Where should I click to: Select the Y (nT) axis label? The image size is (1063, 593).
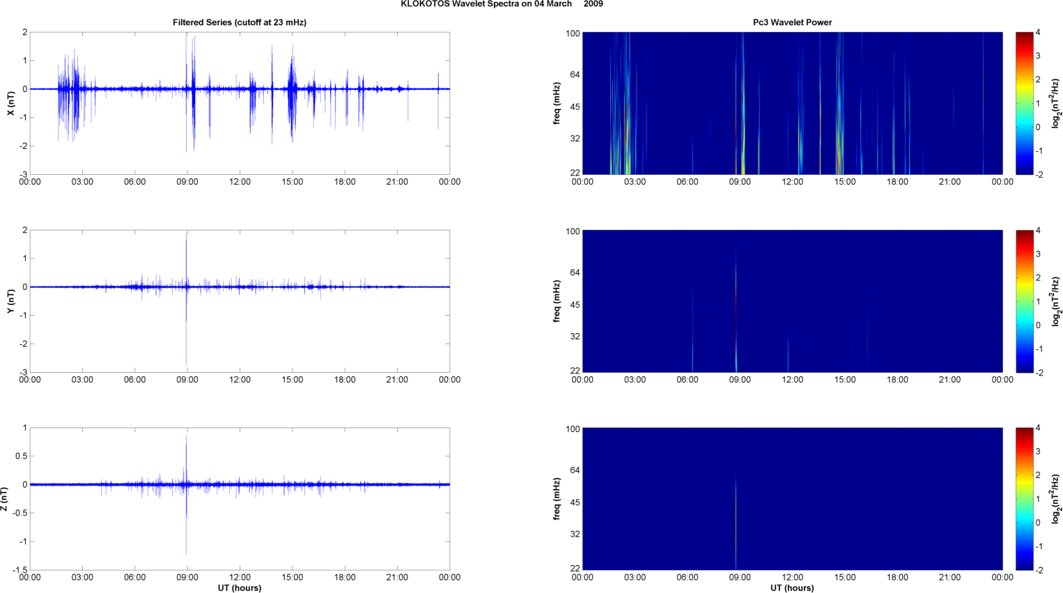click(x=10, y=301)
